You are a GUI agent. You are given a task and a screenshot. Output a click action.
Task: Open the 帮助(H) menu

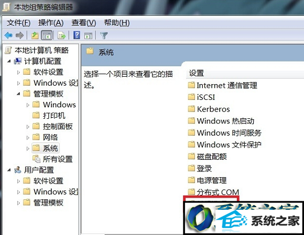(x=117, y=23)
